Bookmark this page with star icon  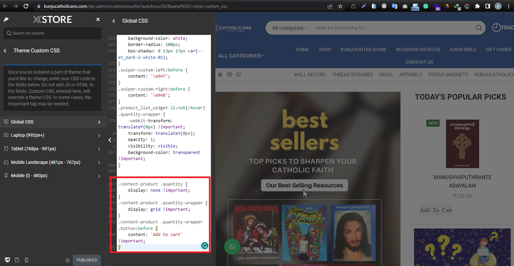pos(340,6)
